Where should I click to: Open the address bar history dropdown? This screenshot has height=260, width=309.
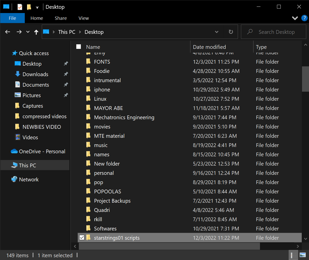click(217, 32)
